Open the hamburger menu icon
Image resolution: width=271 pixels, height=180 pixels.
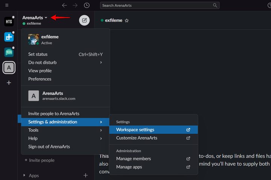7,5
